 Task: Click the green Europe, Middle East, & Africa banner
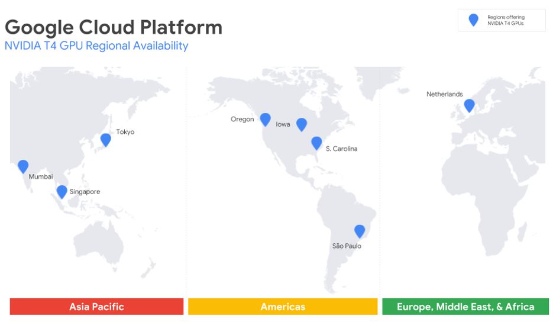click(x=465, y=307)
